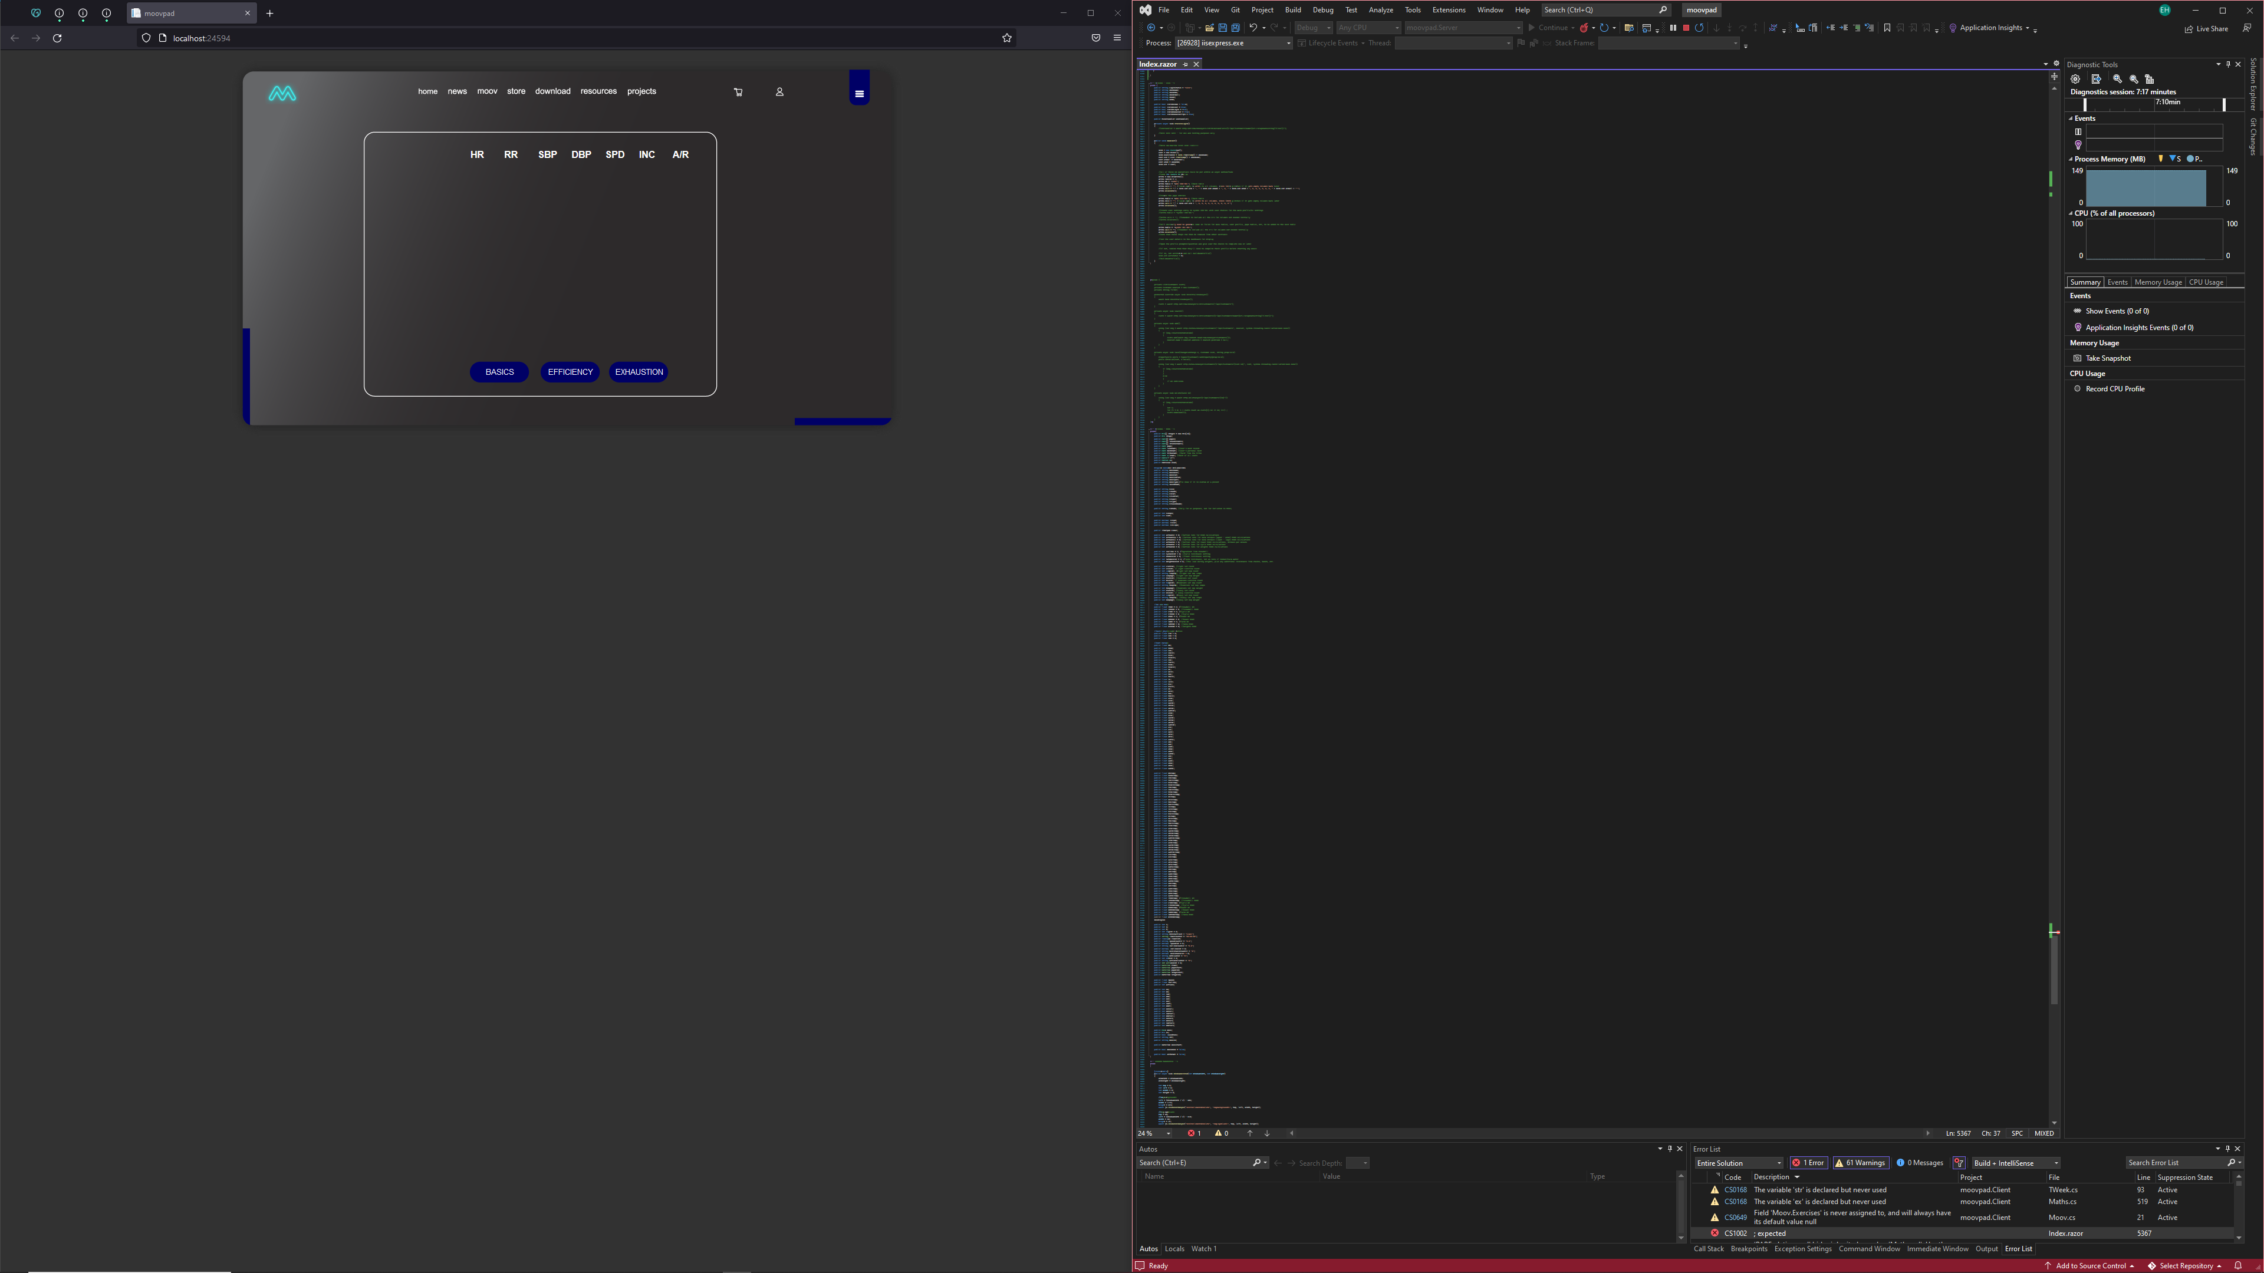Open the Entire Solution scope dropdown
The height and width of the screenshot is (1273, 2264).
(x=1739, y=1163)
